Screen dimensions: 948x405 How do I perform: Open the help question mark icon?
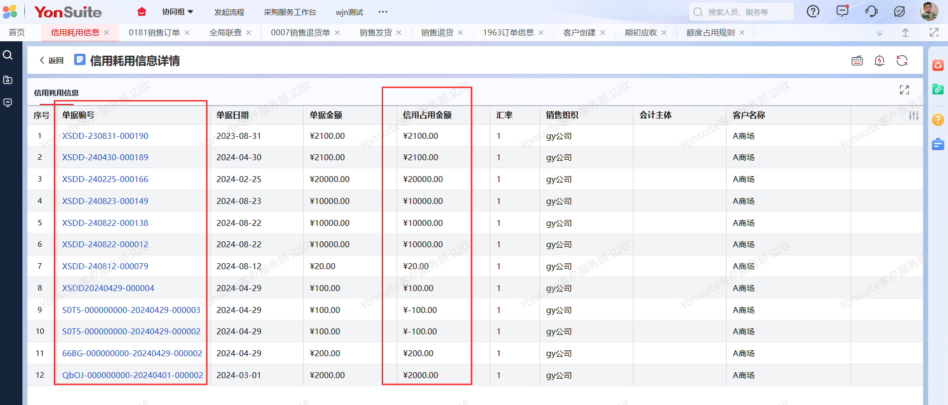point(813,11)
